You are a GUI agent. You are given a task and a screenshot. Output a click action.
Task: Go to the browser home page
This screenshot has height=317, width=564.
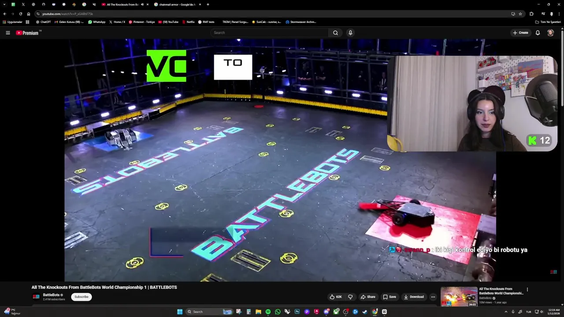click(29, 14)
